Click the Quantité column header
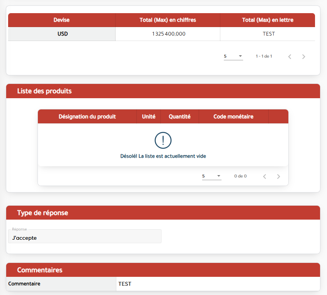This screenshot has width=327, height=295. tap(179, 116)
